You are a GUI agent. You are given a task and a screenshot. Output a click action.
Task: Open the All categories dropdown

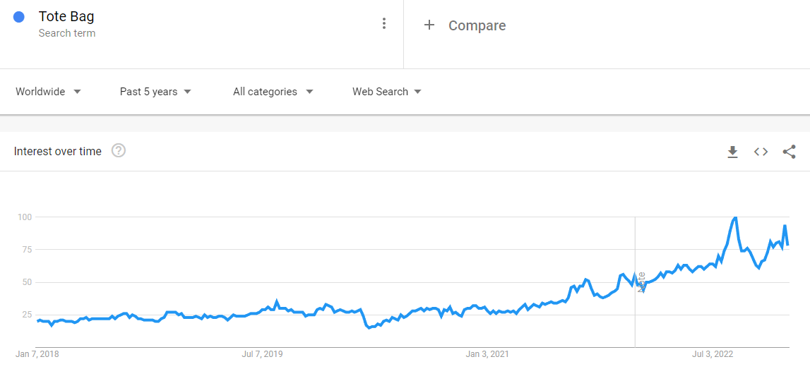(273, 92)
